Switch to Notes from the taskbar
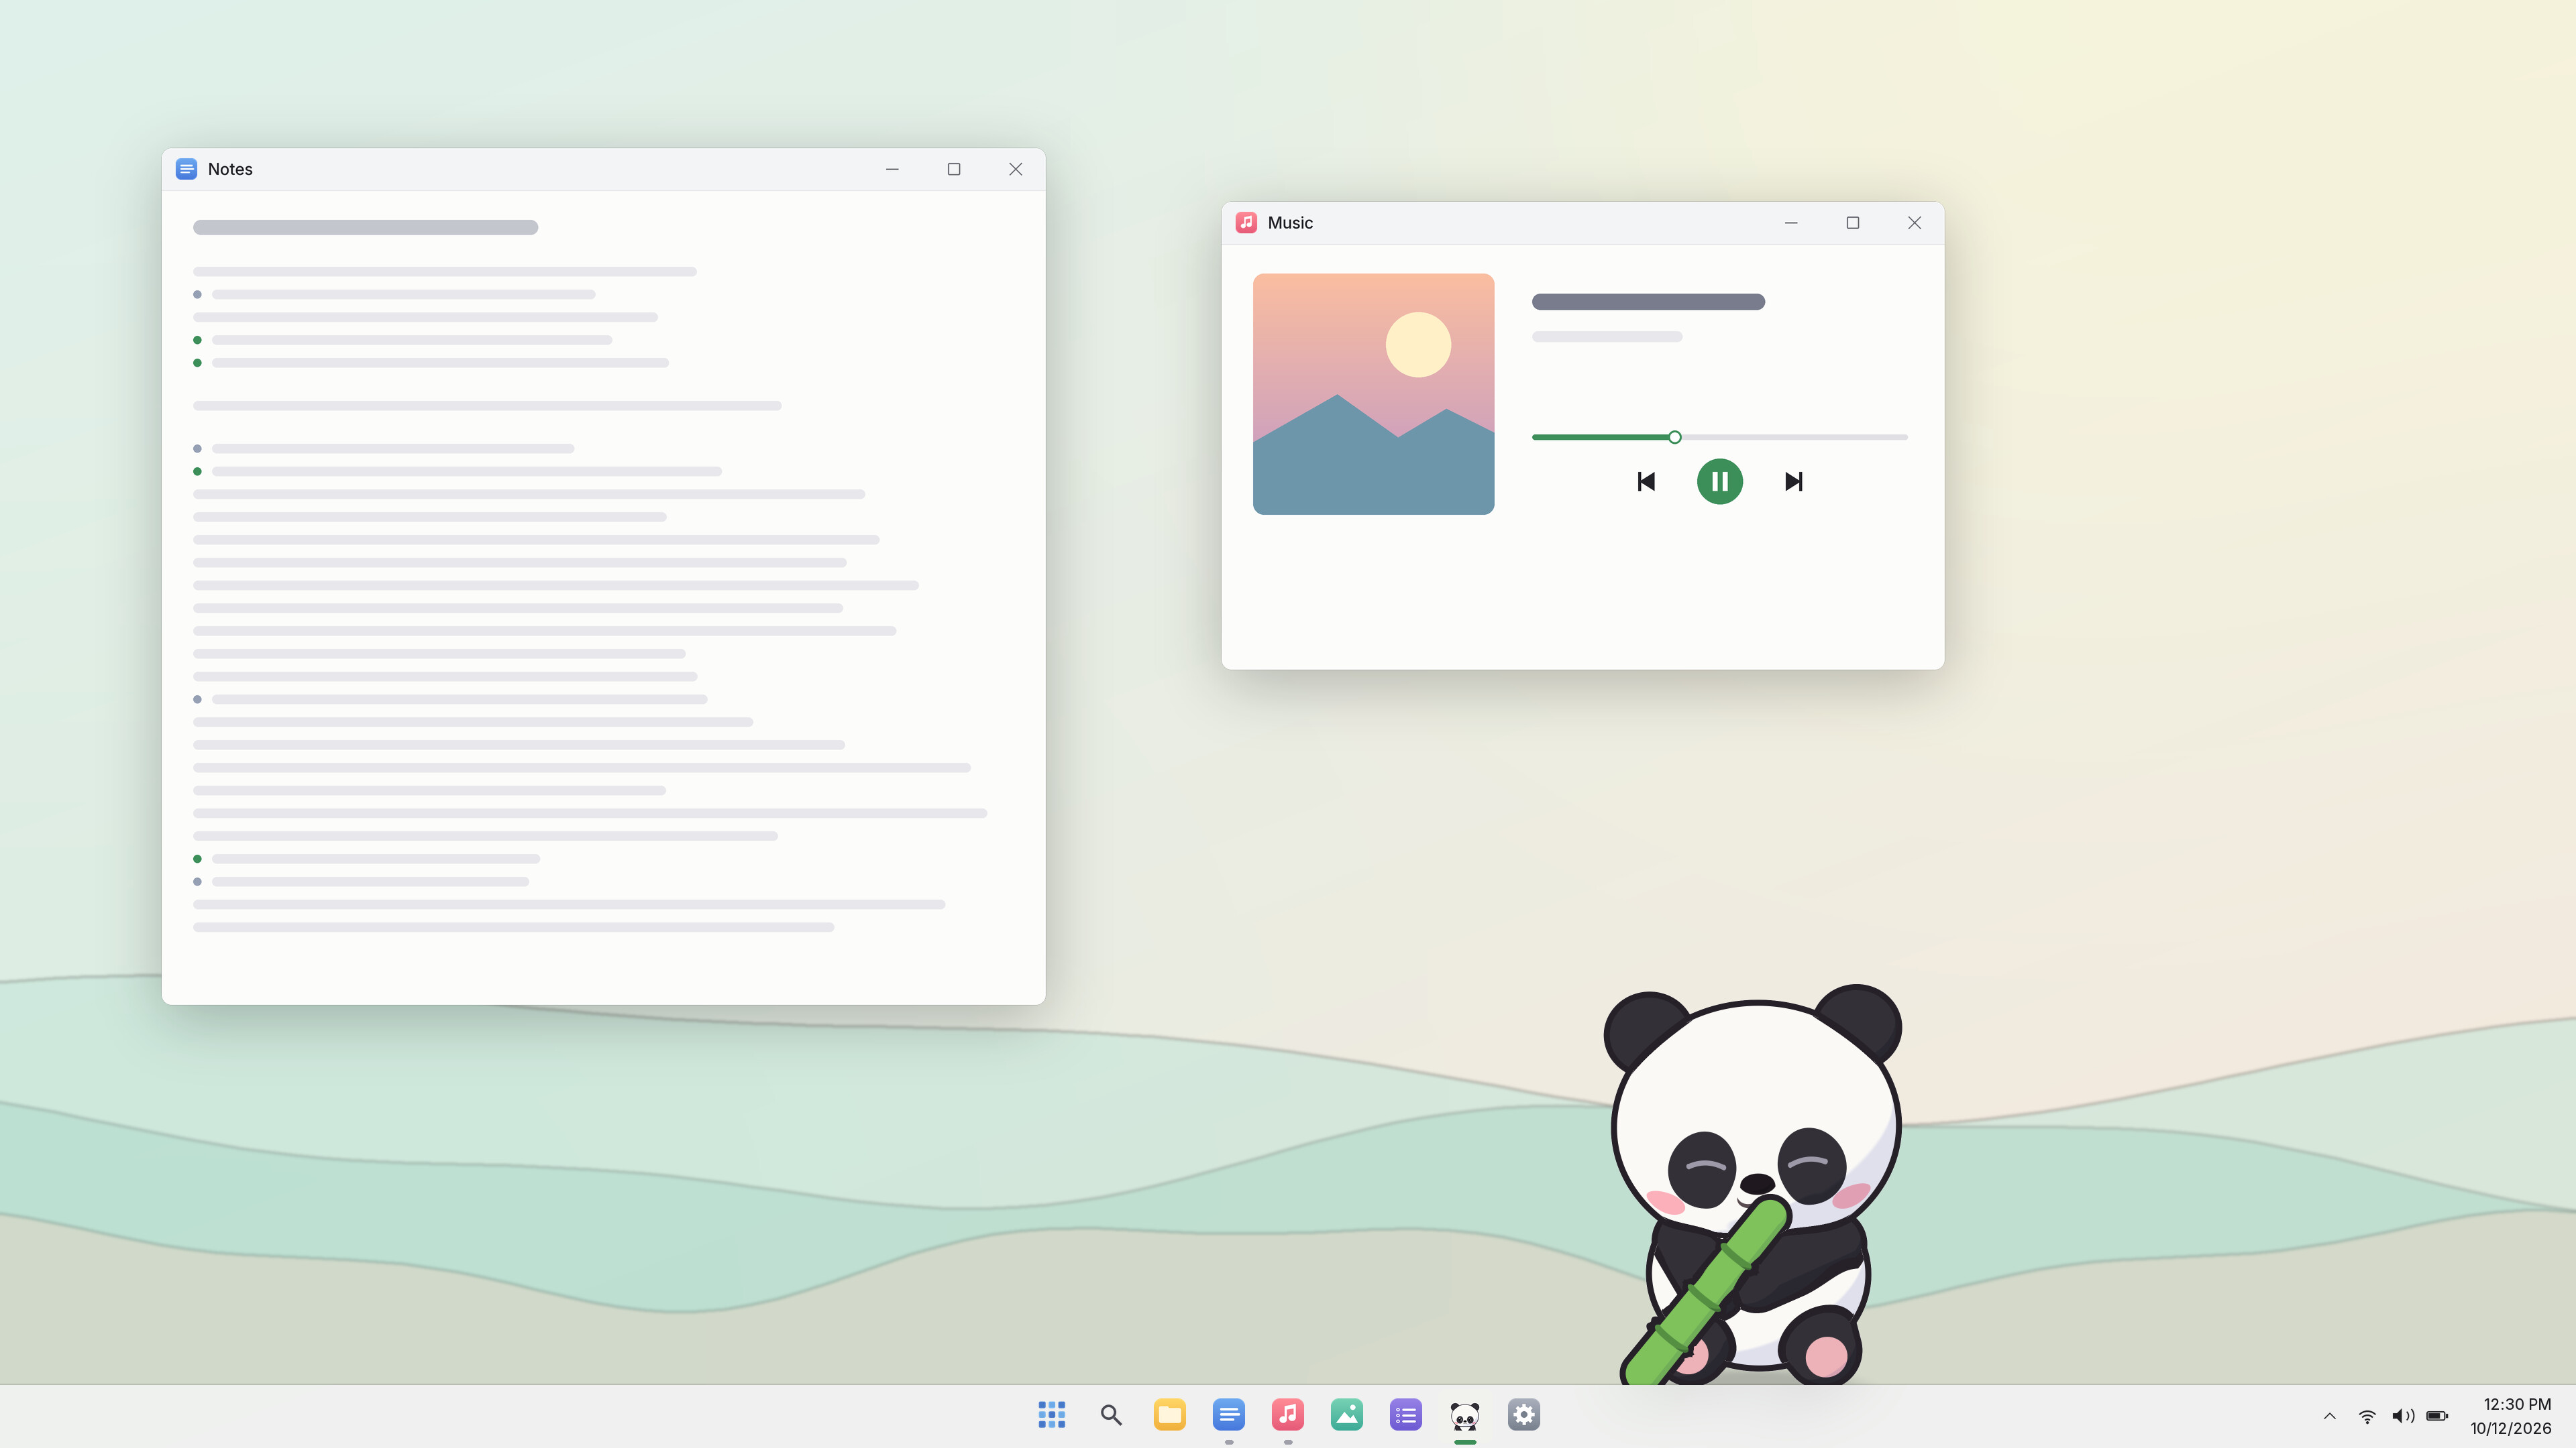2576x1448 pixels. (1228, 1414)
